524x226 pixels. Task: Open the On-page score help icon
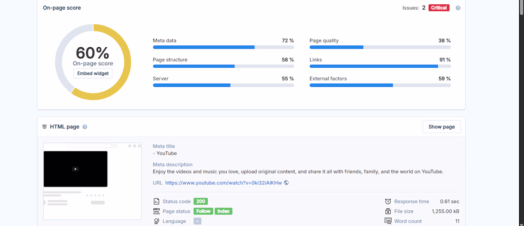pos(458,8)
